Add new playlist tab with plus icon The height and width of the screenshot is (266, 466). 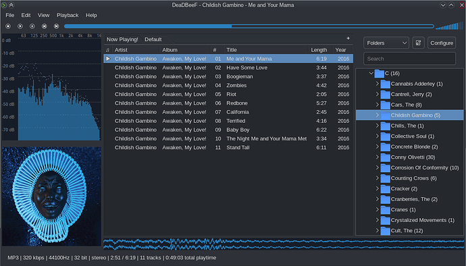pos(348,38)
